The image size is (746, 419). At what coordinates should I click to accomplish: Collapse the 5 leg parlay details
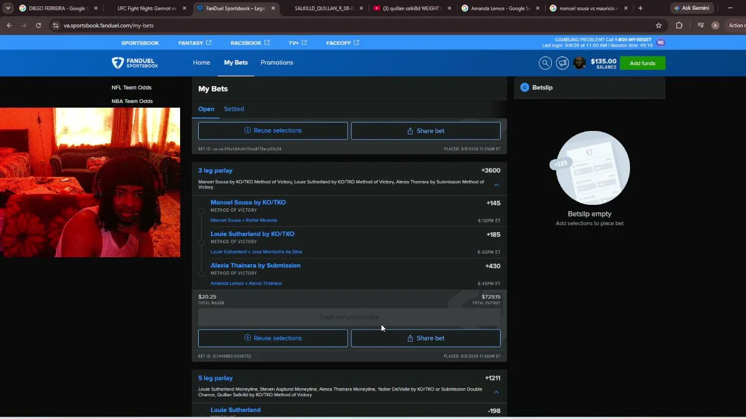496,392
